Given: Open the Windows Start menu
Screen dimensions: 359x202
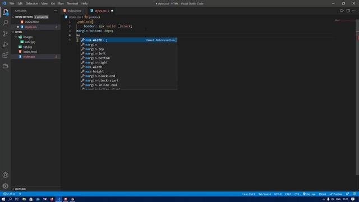Looking at the screenshot, I should click(x=3, y=199).
